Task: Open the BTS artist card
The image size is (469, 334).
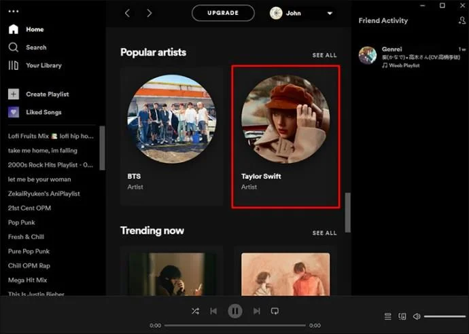Action: coord(172,136)
